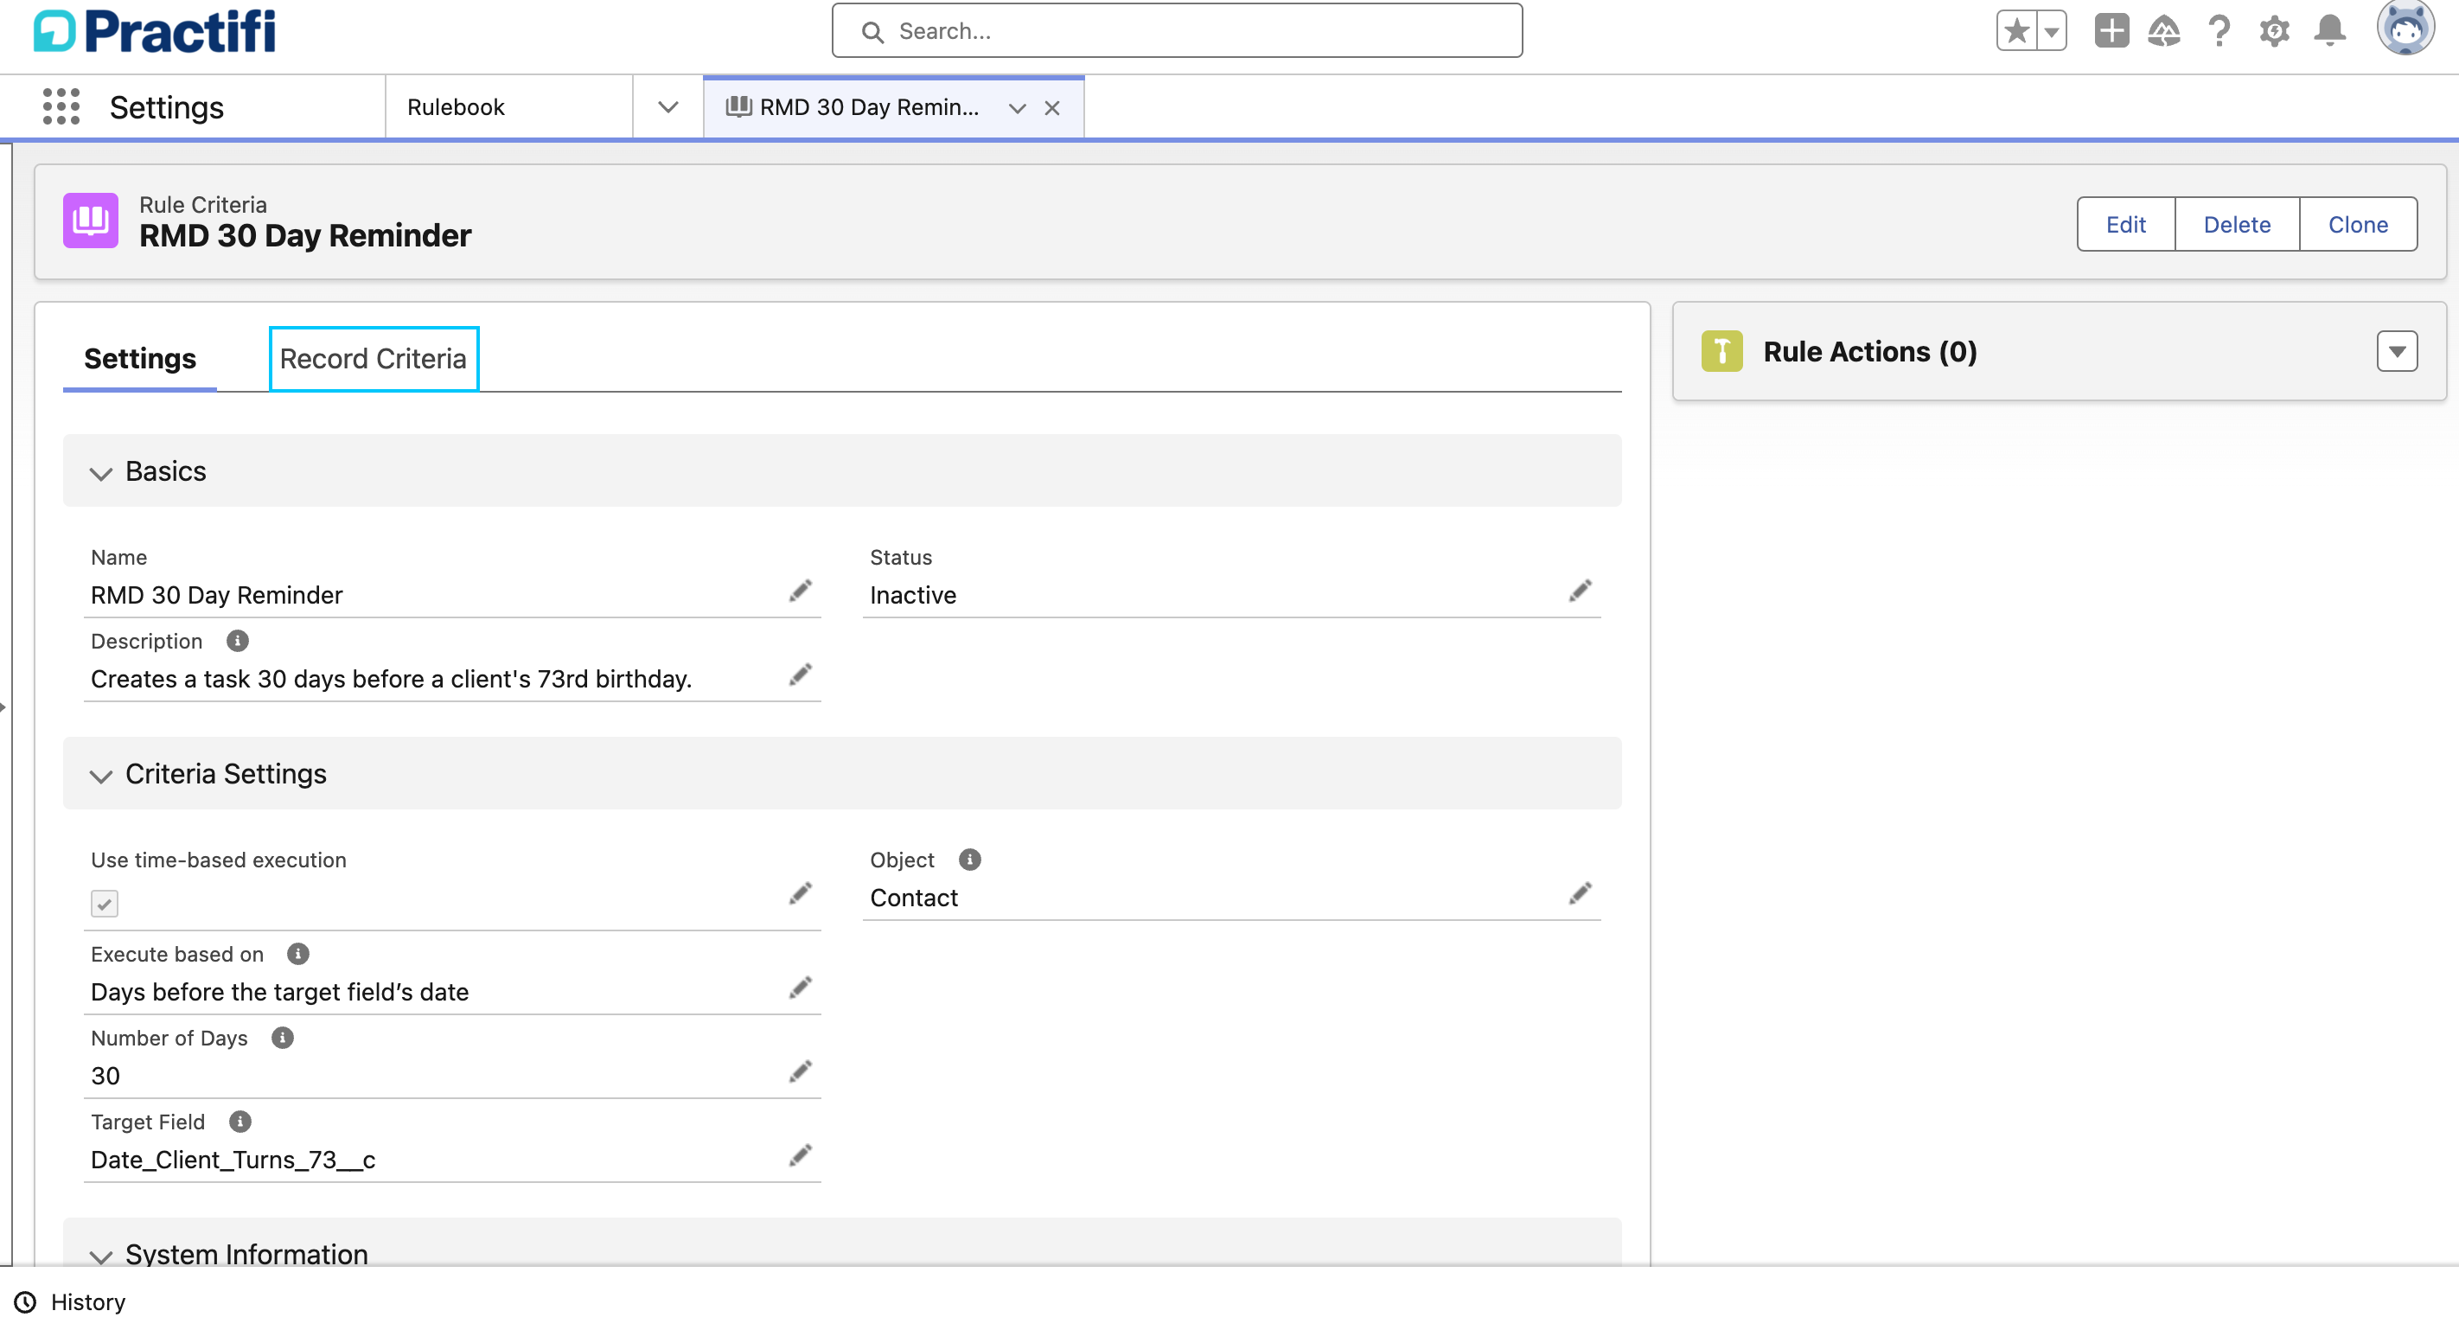Edit Number of Days pencil icon
This screenshot has height=1330, width=2459.
pyautogui.click(x=800, y=1072)
